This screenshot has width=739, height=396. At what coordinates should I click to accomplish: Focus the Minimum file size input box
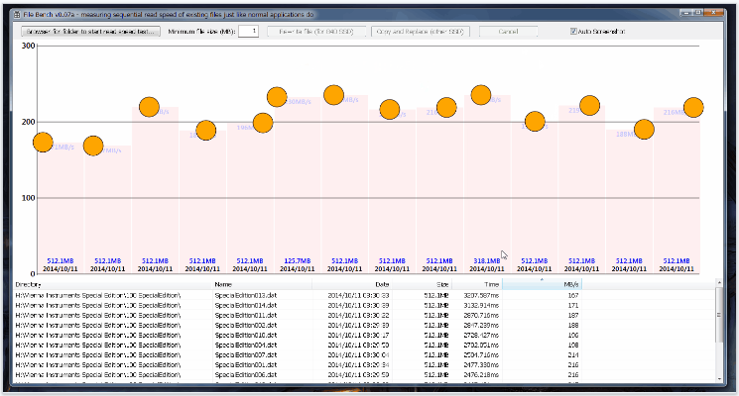(x=248, y=32)
